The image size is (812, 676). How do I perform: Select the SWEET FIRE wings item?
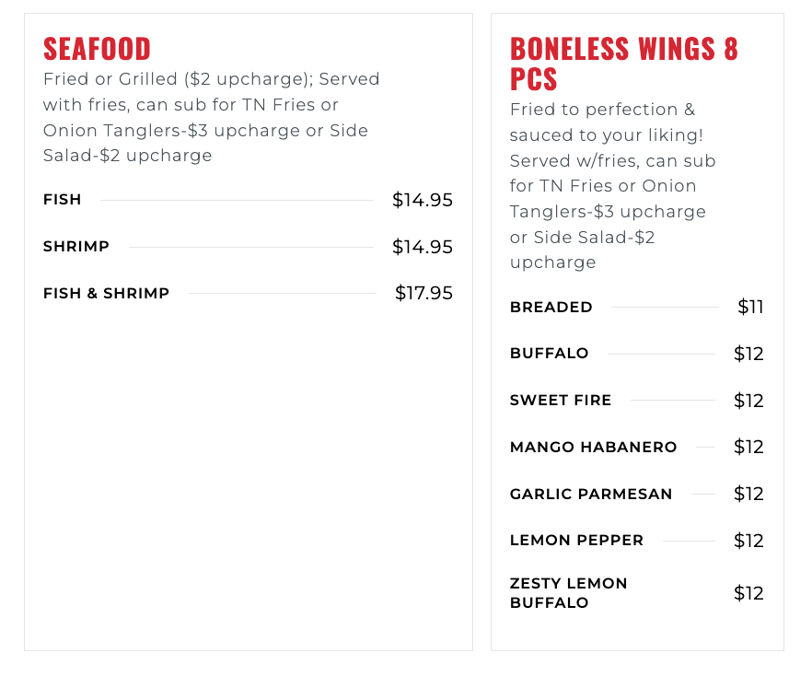(561, 401)
